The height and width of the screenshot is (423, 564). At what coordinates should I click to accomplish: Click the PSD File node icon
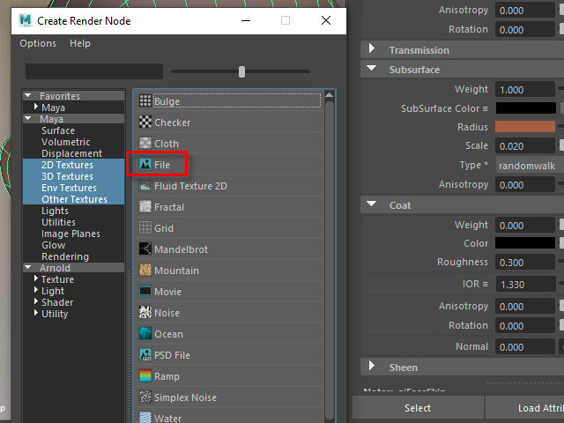(145, 355)
